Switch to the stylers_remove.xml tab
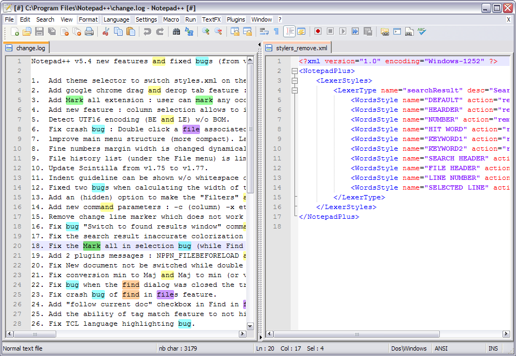This screenshot has width=516, height=356. [301, 48]
